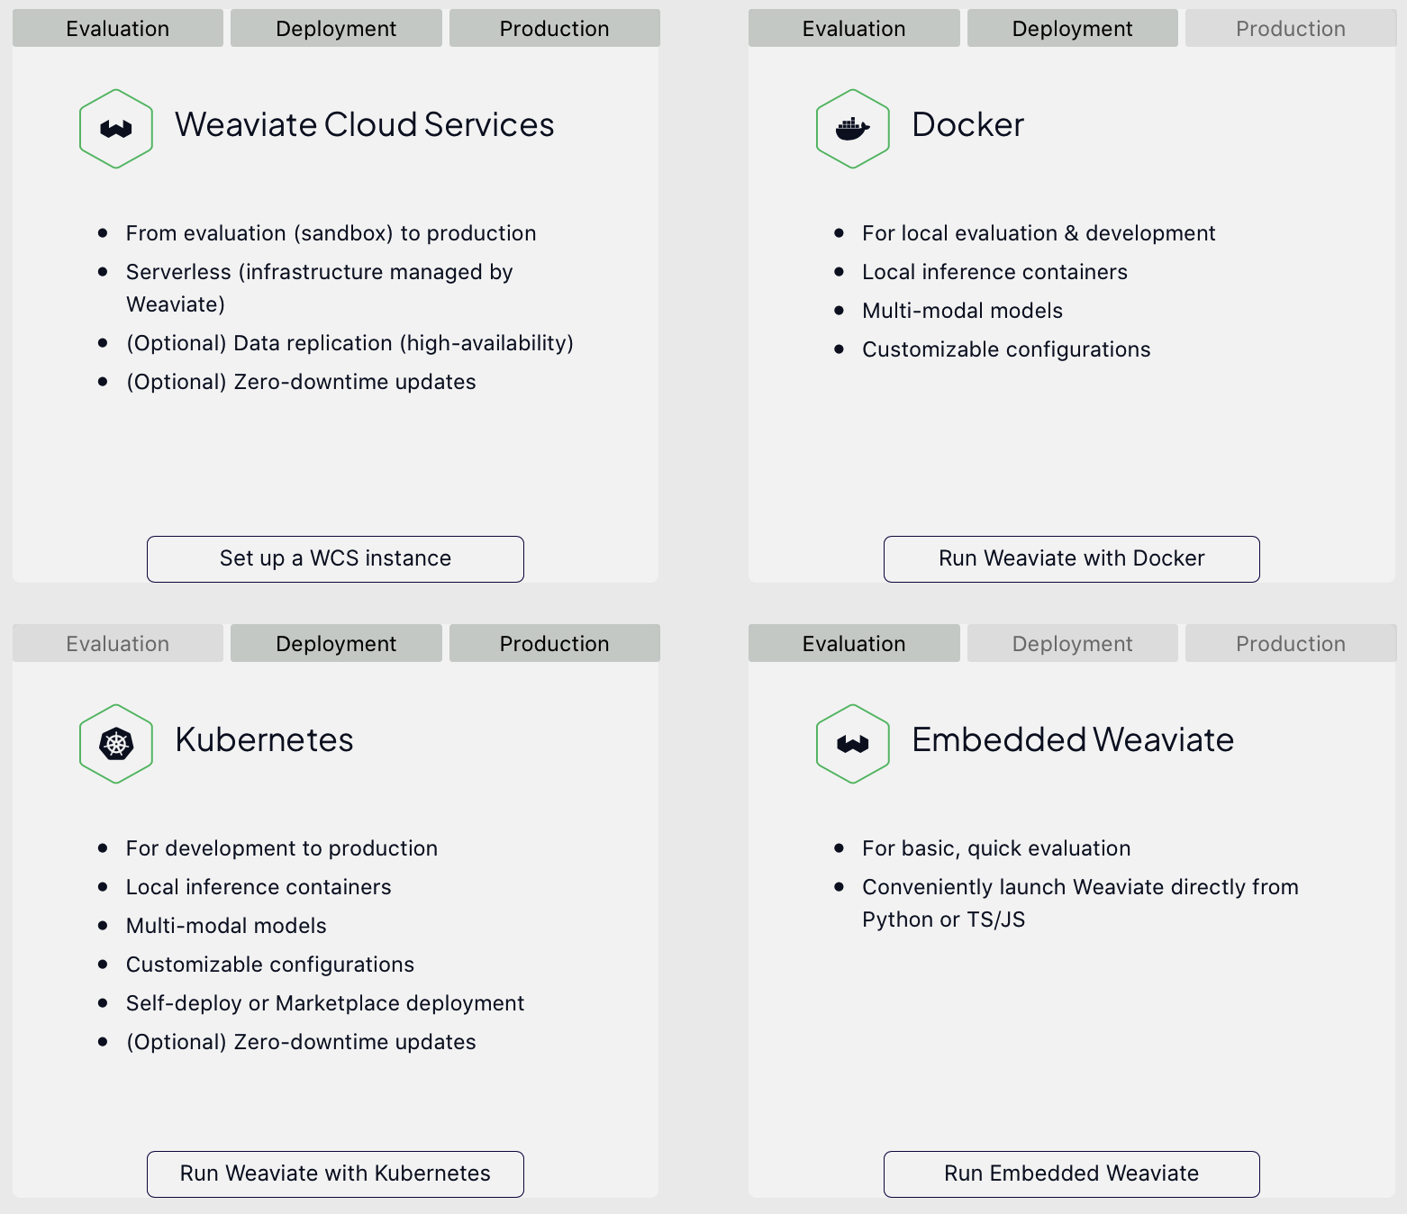This screenshot has height=1214, width=1407.
Task: Select Deployment tag on Weaviate Cloud Services card
Action: pos(336,28)
